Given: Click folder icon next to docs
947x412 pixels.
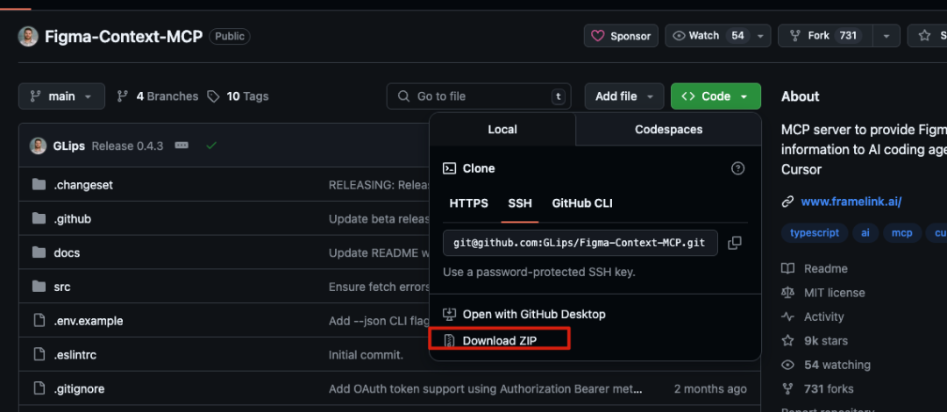Looking at the screenshot, I should pyautogui.click(x=39, y=252).
